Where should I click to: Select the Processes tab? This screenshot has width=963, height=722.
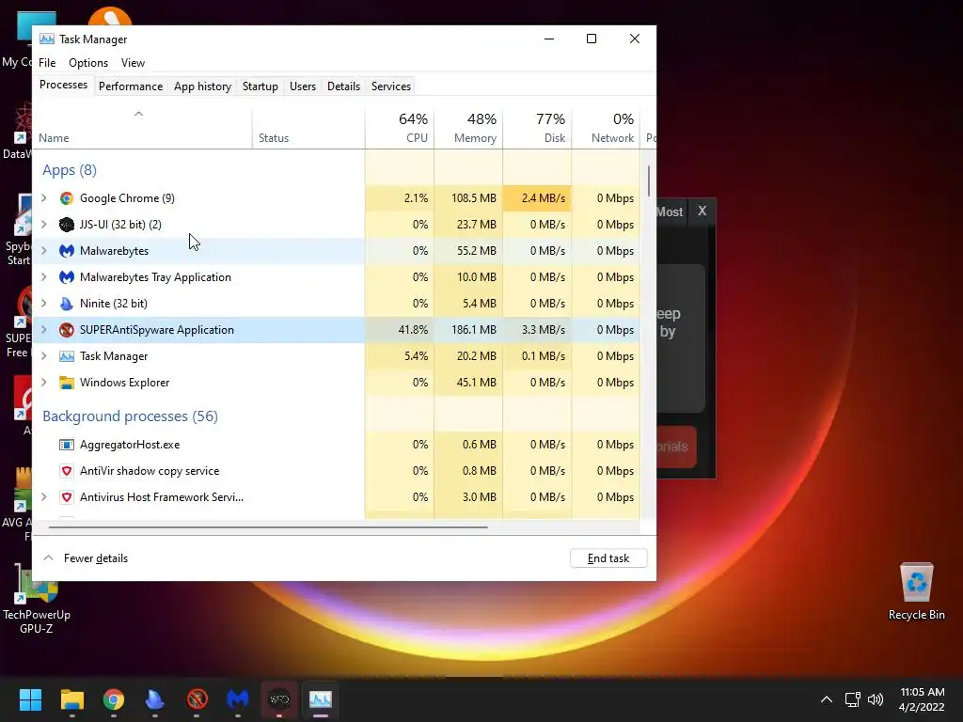63,85
